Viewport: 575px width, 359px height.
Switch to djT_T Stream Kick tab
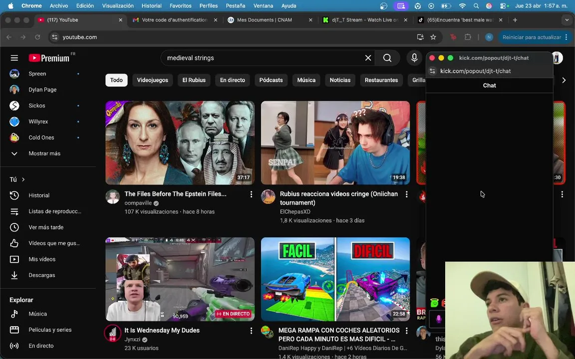tap(364, 20)
